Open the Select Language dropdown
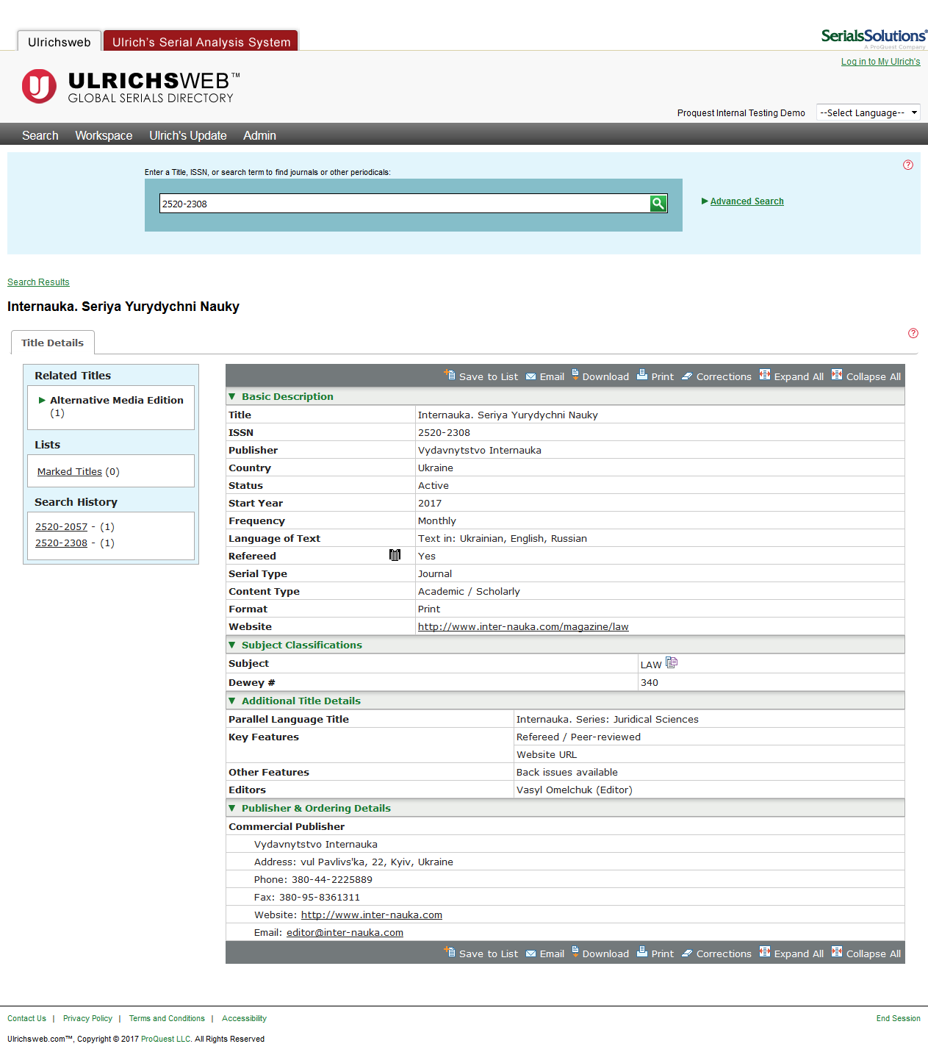Image resolution: width=928 pixels, height=1052 pixels. pos(868,112)
